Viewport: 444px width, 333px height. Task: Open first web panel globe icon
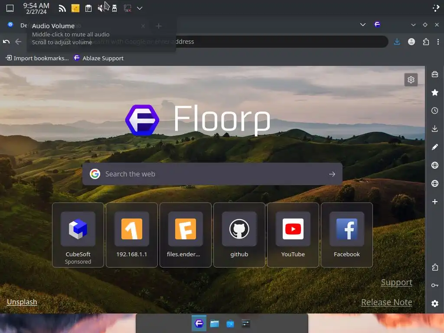point(434,165)
